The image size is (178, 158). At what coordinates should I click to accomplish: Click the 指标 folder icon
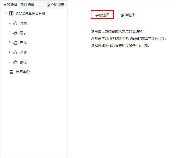pyautogui.click(x=15, y=62)
